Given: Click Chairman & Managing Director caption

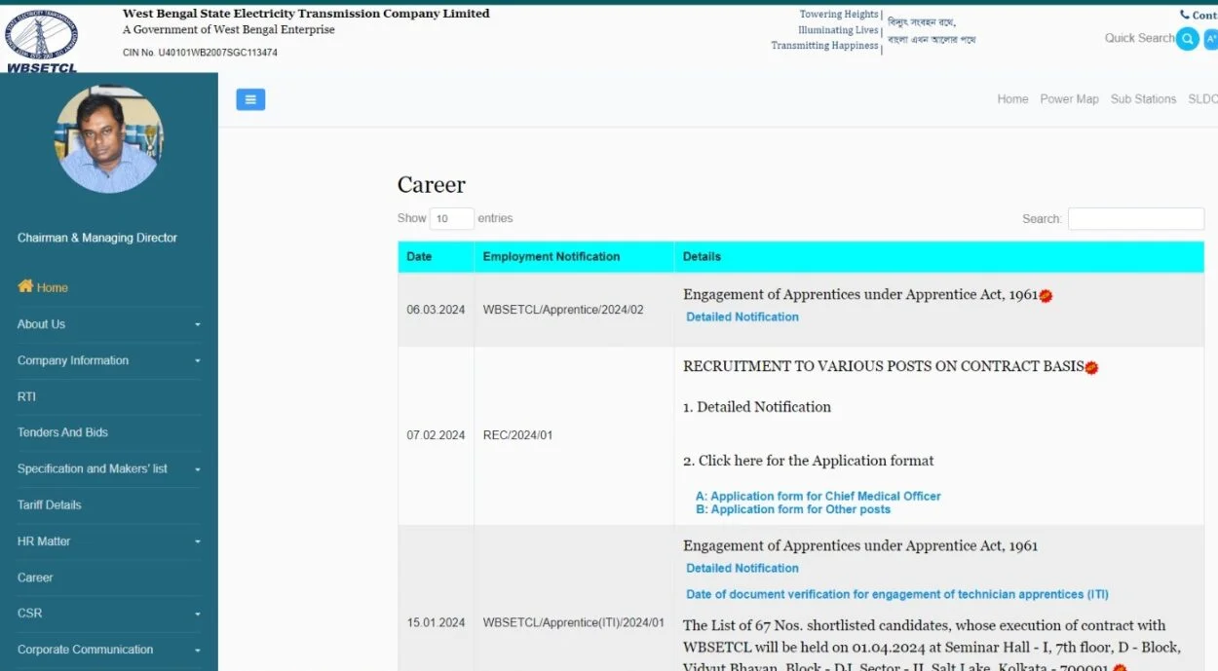Looking at the screenshot, I should 97,238.
